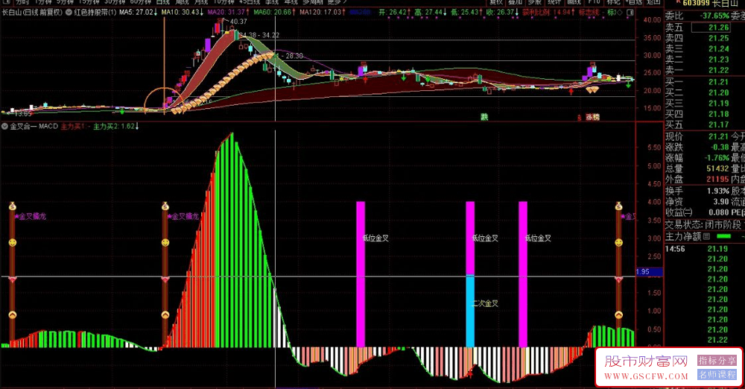The width and height of the screenshot is (745, 389).
Task: Open 名师课程 link in the banner
Action: point(717,375)
